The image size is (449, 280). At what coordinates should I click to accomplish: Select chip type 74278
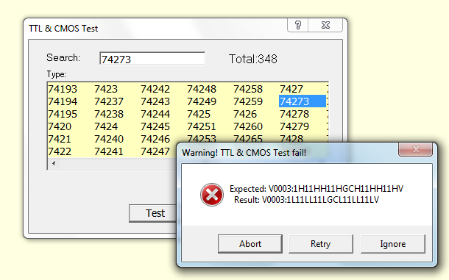[294, 114]
